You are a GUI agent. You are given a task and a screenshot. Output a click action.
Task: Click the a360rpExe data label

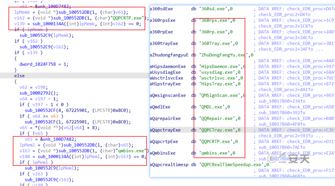coord(161,32)
